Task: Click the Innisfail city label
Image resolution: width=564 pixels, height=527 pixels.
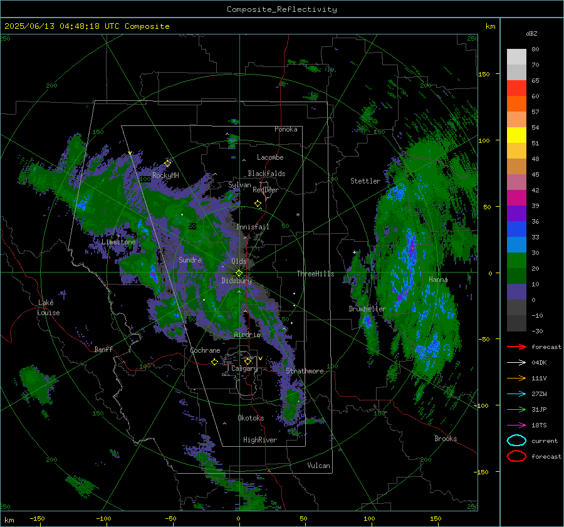Action: 253,227
